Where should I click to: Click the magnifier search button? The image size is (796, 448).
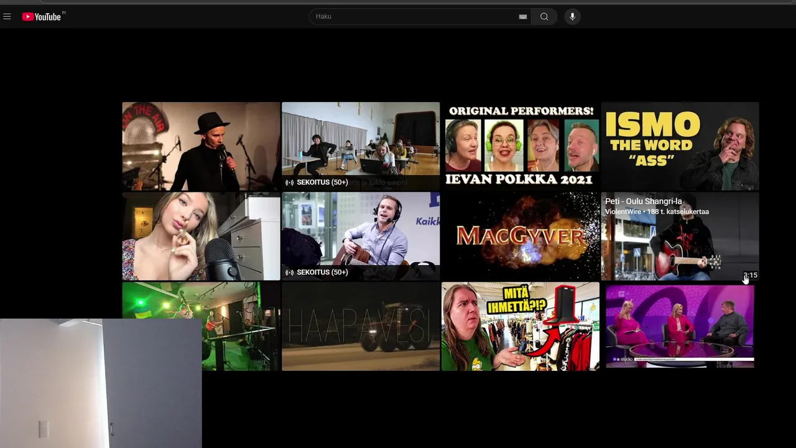[544, 17]
